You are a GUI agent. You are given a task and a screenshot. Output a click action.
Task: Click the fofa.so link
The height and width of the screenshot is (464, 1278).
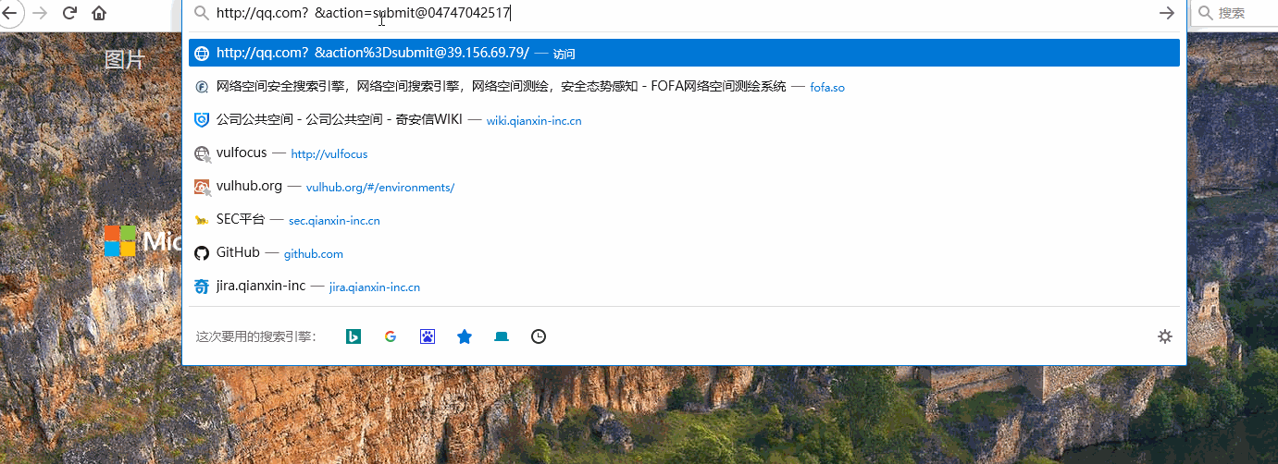click(827, 88)
